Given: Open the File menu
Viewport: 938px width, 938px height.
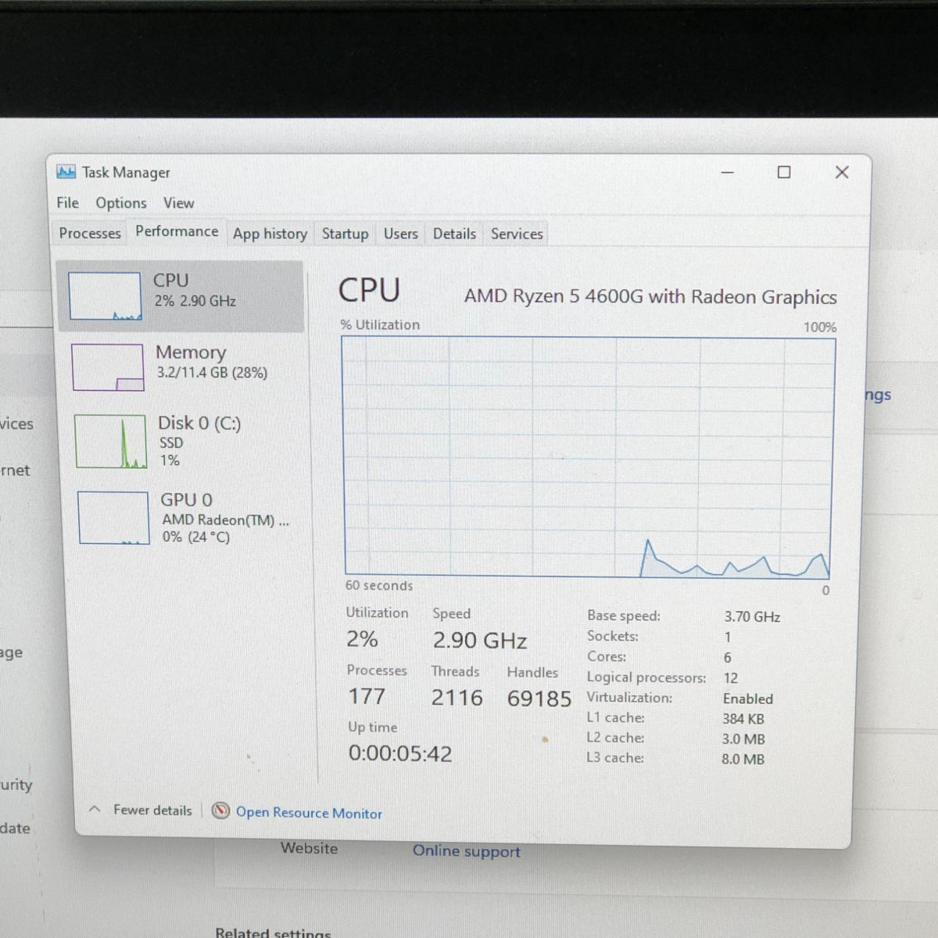Looking at the screenshot, I should [67, 202].
